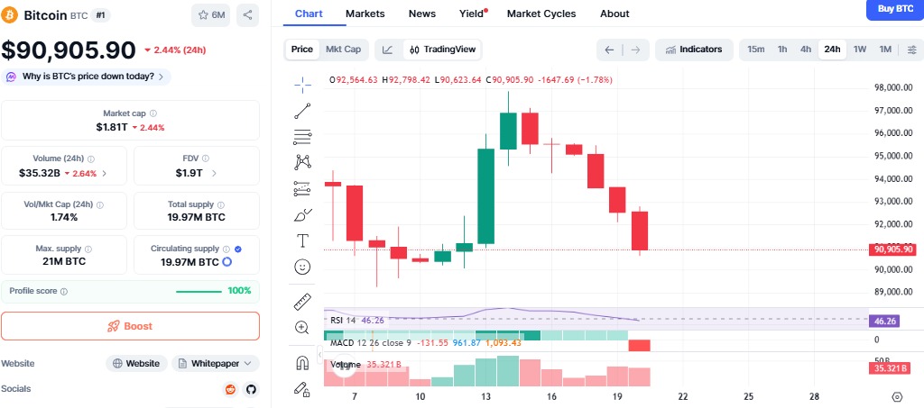Switch chart to Mkt Cap view
The image size is (924, 408).
point(343,50)
